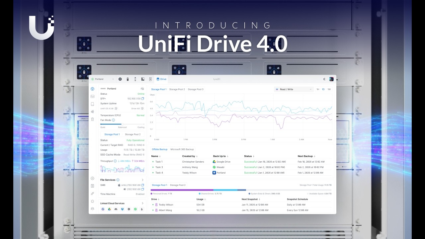Image resolution: width=425 pixels, height=239 pixels.
Task: Click the Wasabi linked cloud icon
Action: click(x=135, y=209)
